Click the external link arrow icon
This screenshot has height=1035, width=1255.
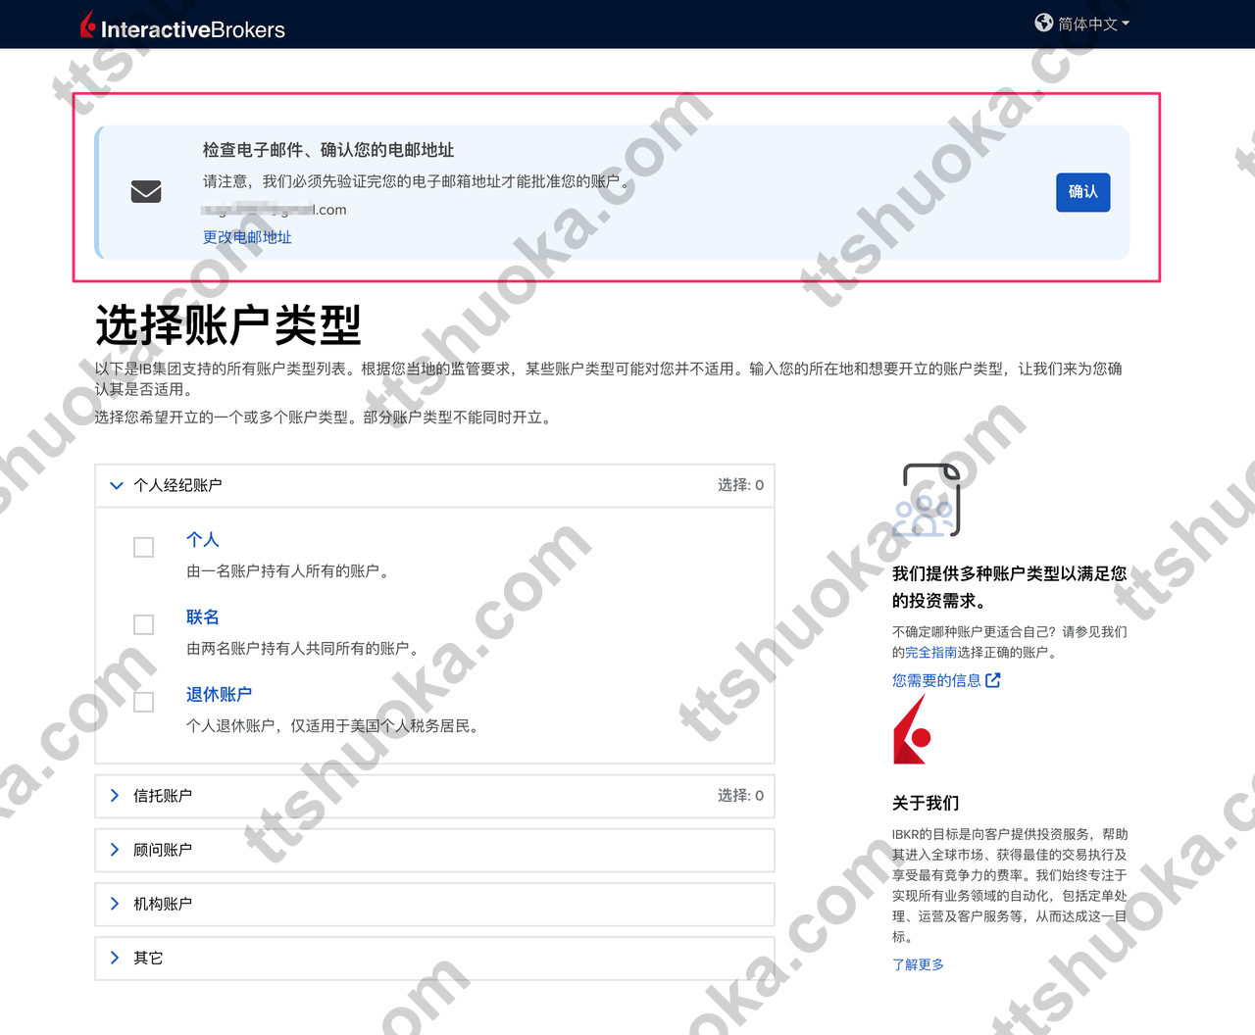pyautogui.click(x=992, y=680)
